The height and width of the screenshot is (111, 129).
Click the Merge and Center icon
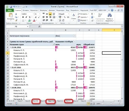[x=54, y=17]
